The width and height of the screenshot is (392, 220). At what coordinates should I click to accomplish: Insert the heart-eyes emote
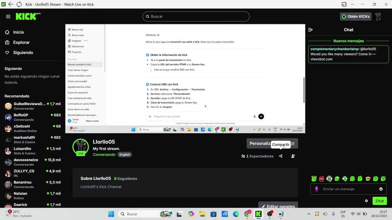383,179
